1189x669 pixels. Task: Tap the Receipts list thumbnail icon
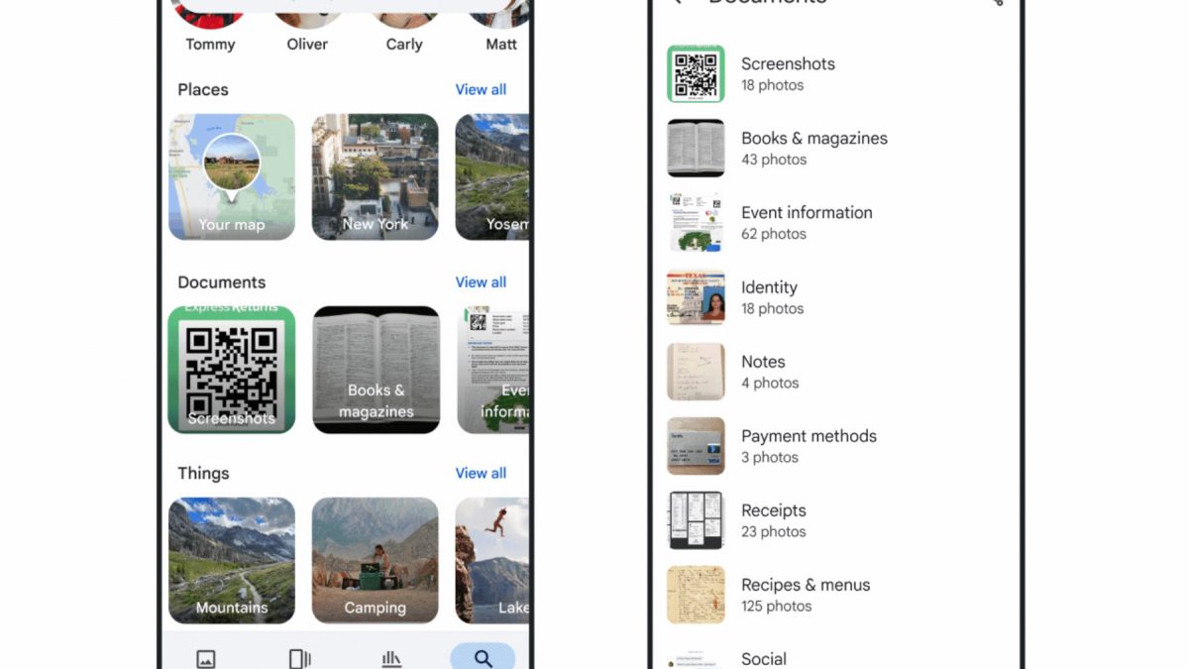point(696,520)
